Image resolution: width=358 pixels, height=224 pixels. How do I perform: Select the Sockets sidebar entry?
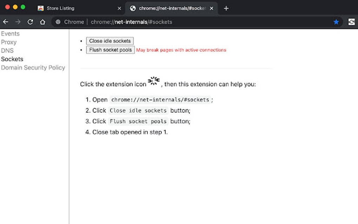coord(12,59)
